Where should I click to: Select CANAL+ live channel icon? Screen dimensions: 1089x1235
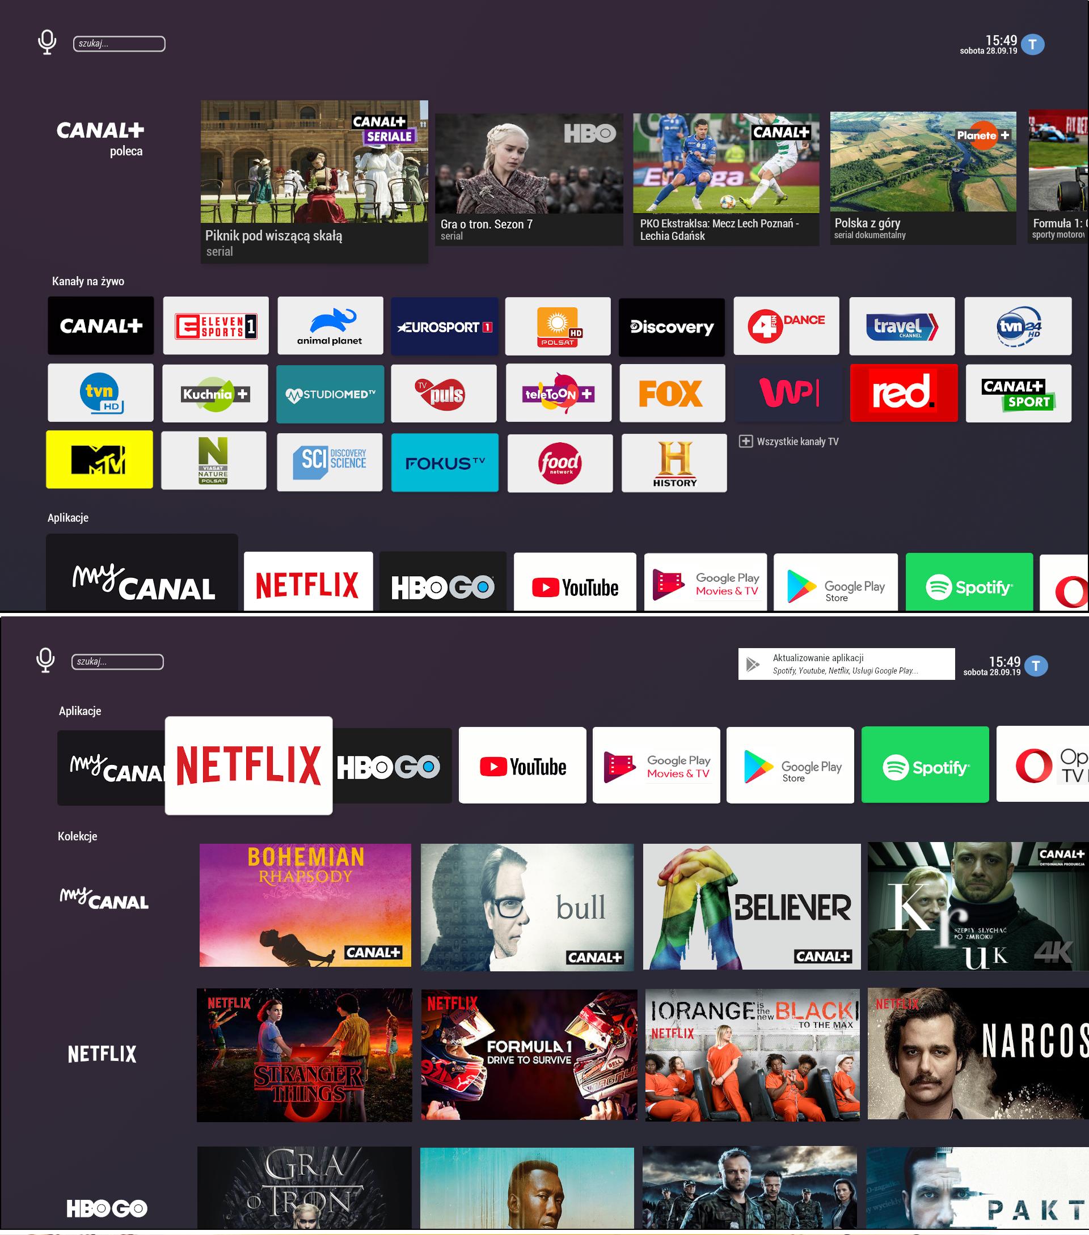point(100,325)
